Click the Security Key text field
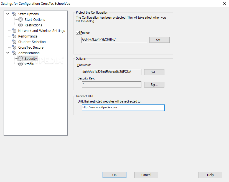The width and height of the screenshot is (229, 182). point(111,85)
